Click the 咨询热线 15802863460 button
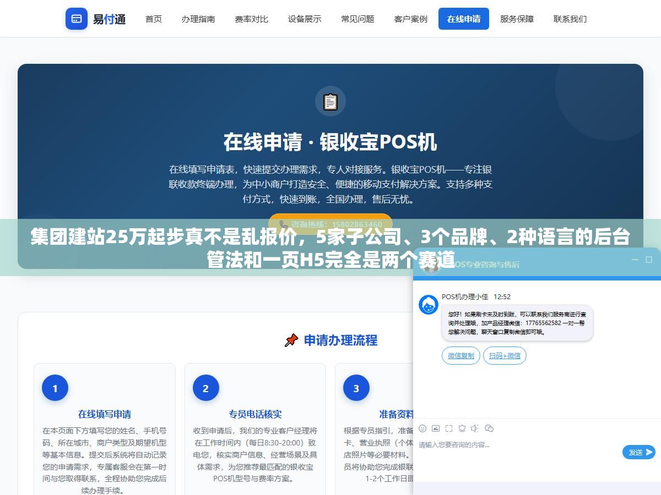This screenshot has width=661, height=495. coord(330,224)
